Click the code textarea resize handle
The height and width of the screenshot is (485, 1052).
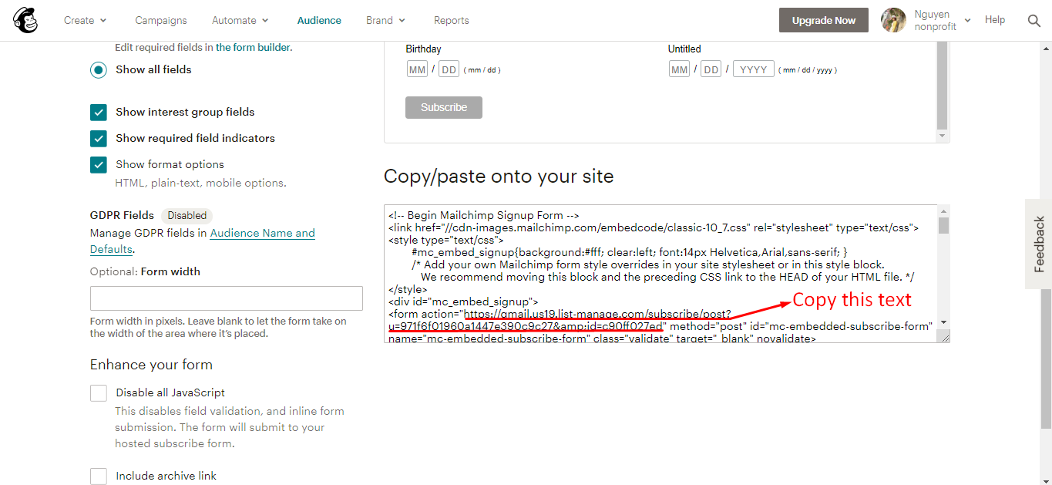tap(944, 336)
